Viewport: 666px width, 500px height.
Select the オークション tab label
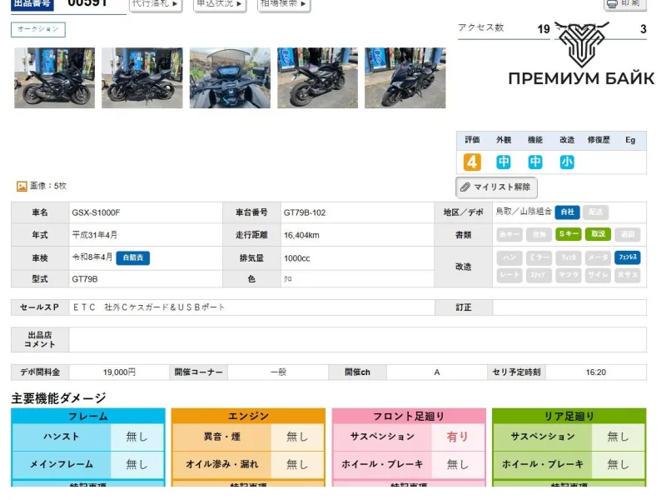(x=38, y=30)
